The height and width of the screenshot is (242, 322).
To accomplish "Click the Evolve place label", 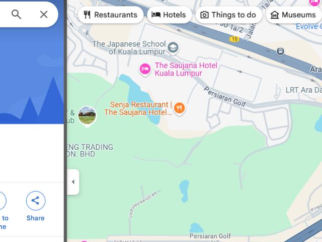I will 308,26.
